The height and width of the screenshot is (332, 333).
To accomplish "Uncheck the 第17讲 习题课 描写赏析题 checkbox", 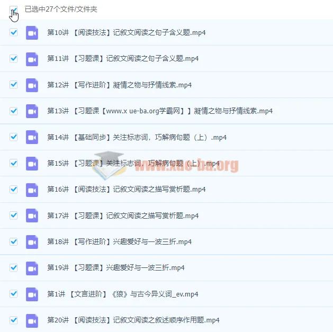I will pos(14,216).
